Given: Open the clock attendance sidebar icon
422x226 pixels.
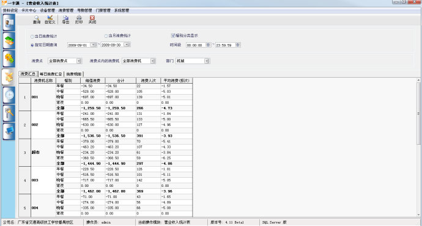Looking at the screenshot, I should [9, 95].
